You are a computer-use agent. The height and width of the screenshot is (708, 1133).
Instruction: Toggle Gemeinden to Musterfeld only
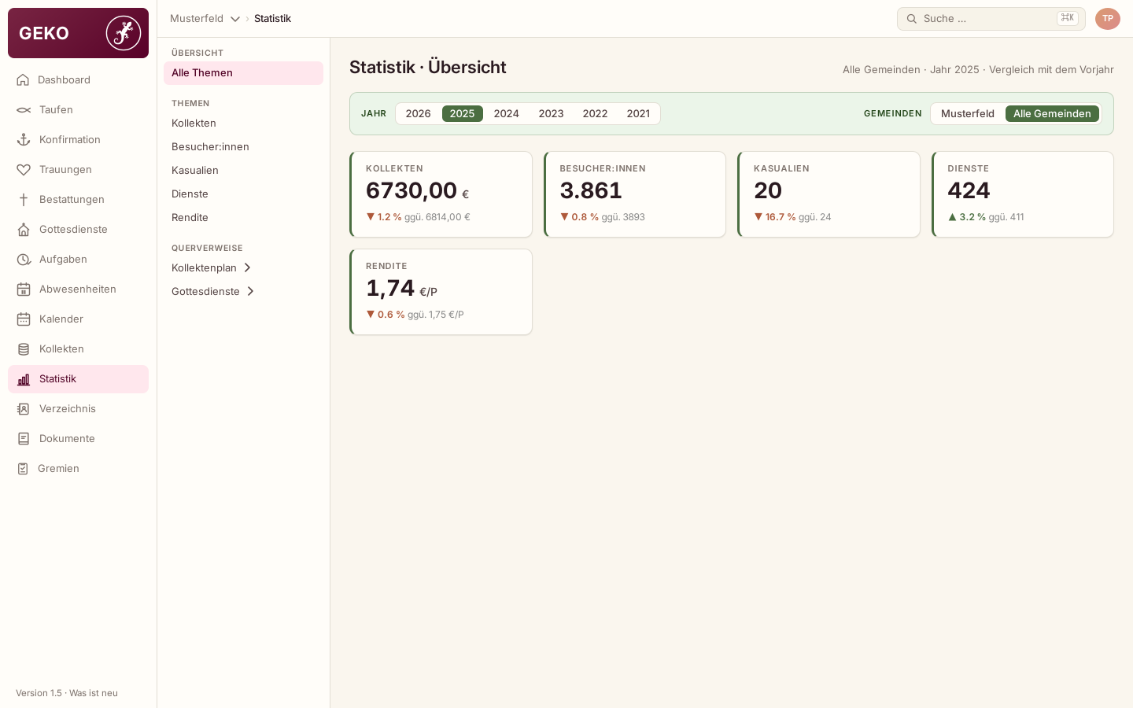pyautogui.click(x=968, y=113)
